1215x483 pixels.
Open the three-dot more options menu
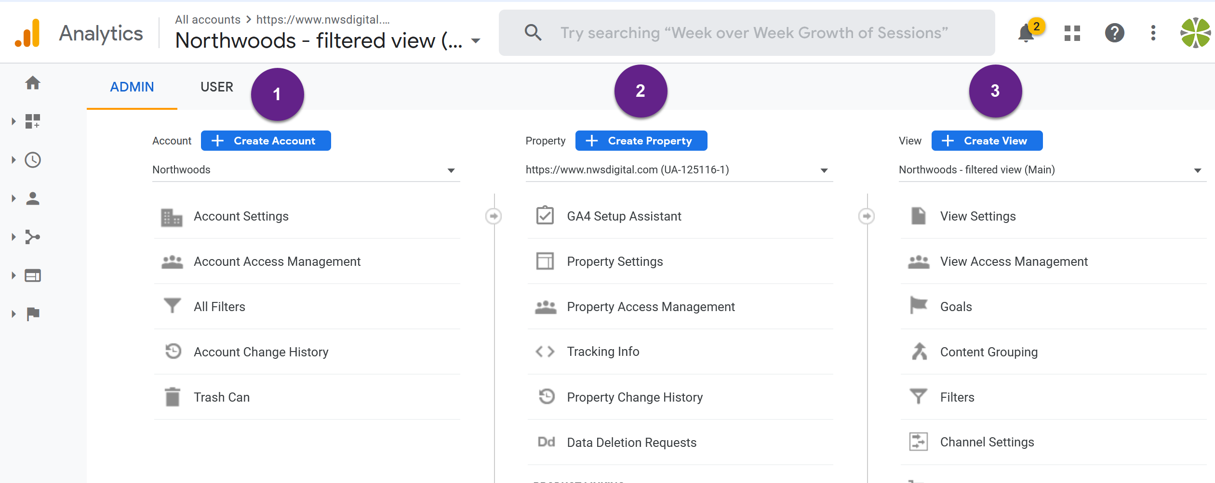[x=1153, y=33]
